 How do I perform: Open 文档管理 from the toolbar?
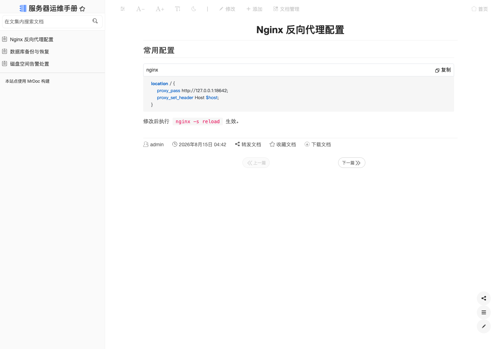click(x=286, y=9)
